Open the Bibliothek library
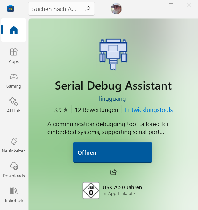This screenshot has width=198, height=210. 14,195
